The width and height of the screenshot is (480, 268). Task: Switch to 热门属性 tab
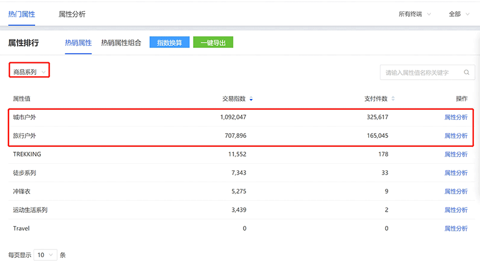pos(22,13)
